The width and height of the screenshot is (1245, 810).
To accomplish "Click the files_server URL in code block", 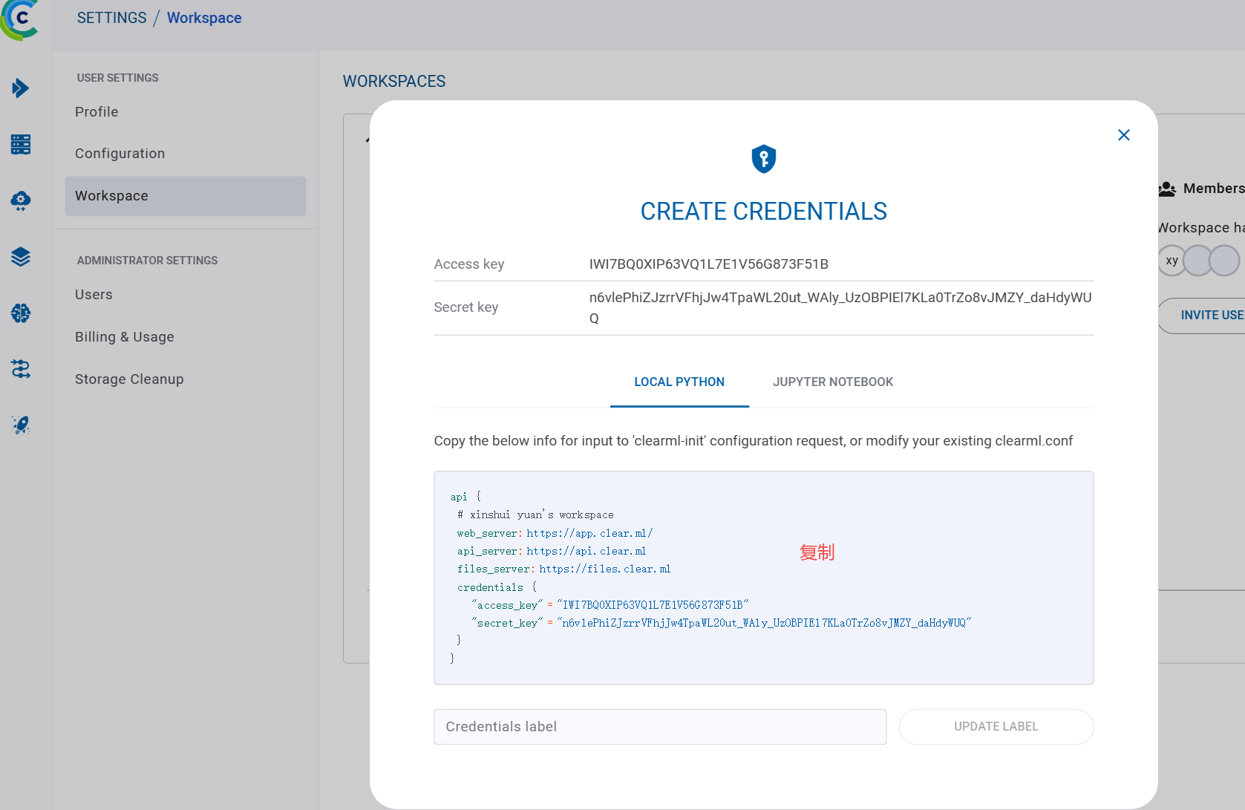I will pos(605,569).
